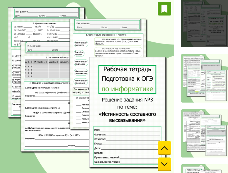The image size is (228, 173).
Task: Click the heading '3. Заполните таблицу'
Action: [x=57, y=57]
